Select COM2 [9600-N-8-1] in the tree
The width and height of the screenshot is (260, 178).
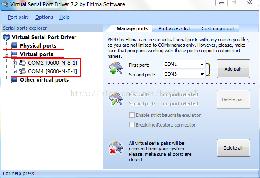coord(53,63)
